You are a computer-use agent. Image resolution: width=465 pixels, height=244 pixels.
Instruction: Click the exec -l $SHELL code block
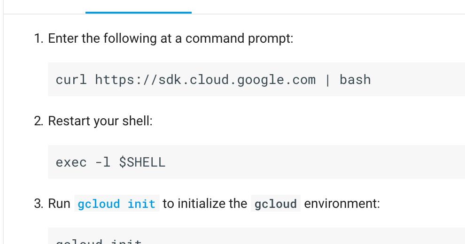pyautogui.click(x=256, y=162)
